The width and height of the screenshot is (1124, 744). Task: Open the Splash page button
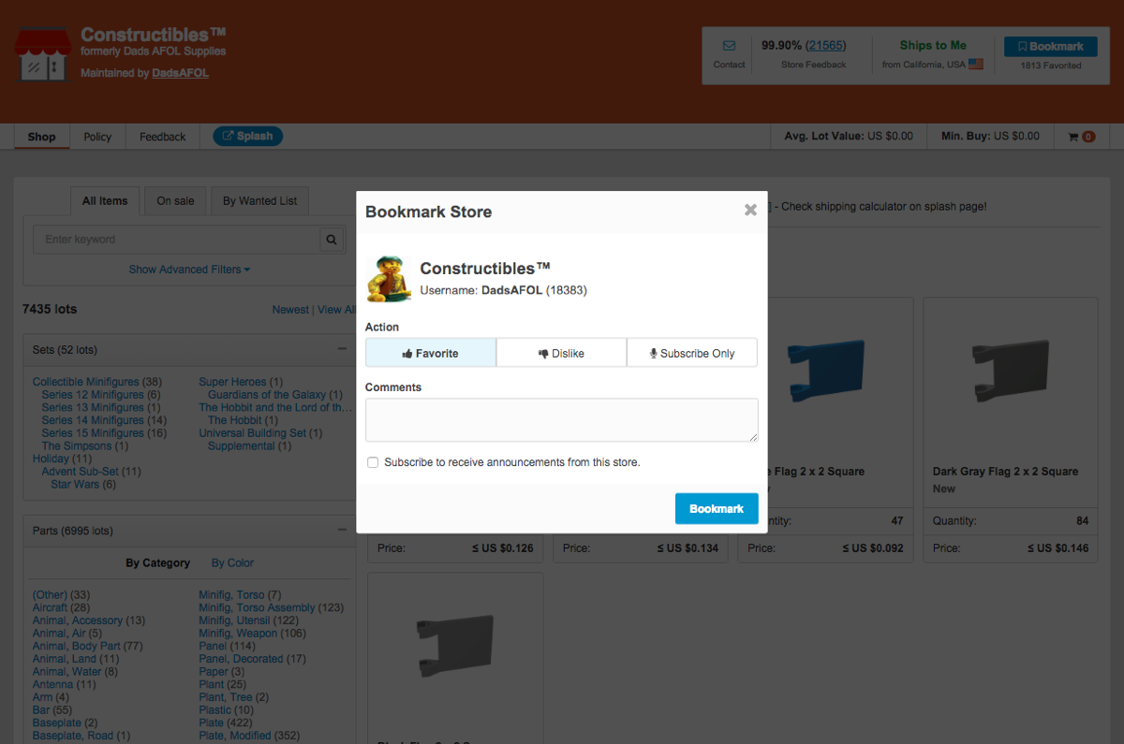tap(247, 137)
